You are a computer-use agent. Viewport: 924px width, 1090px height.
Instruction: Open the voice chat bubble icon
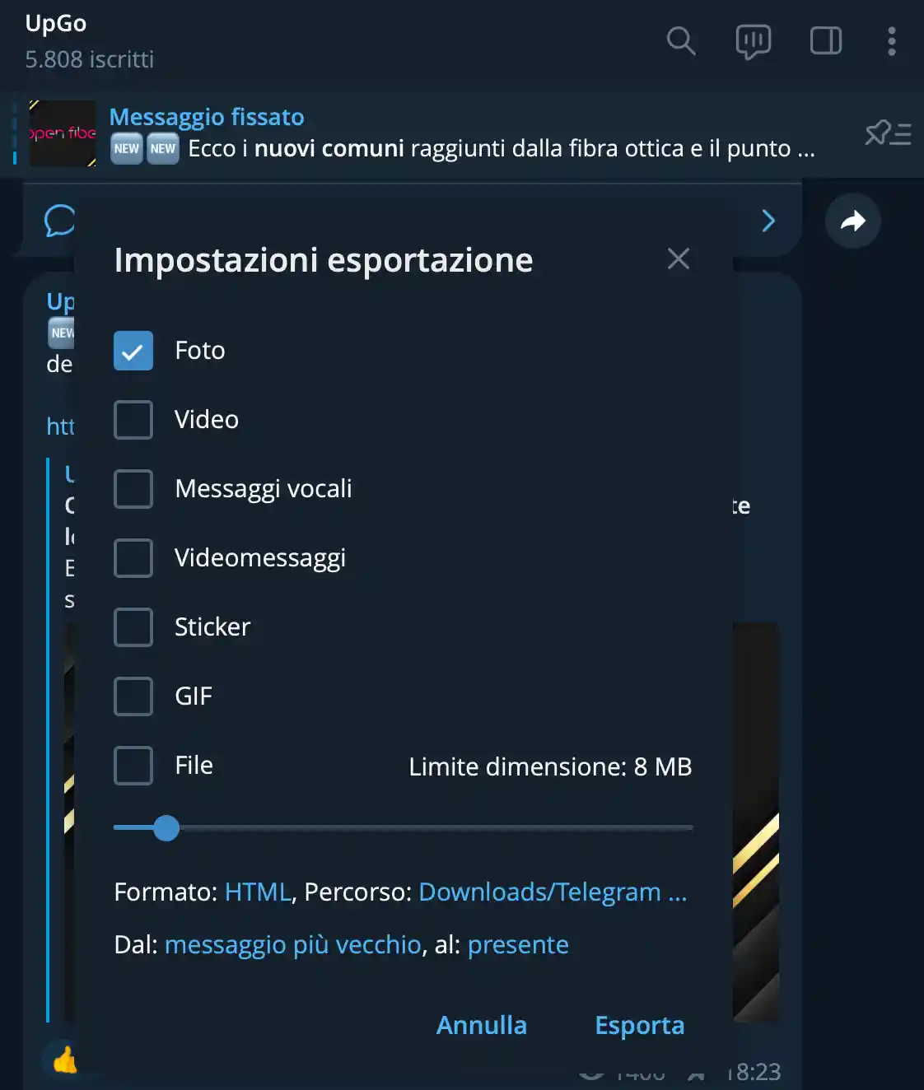(x=753, y=41)
